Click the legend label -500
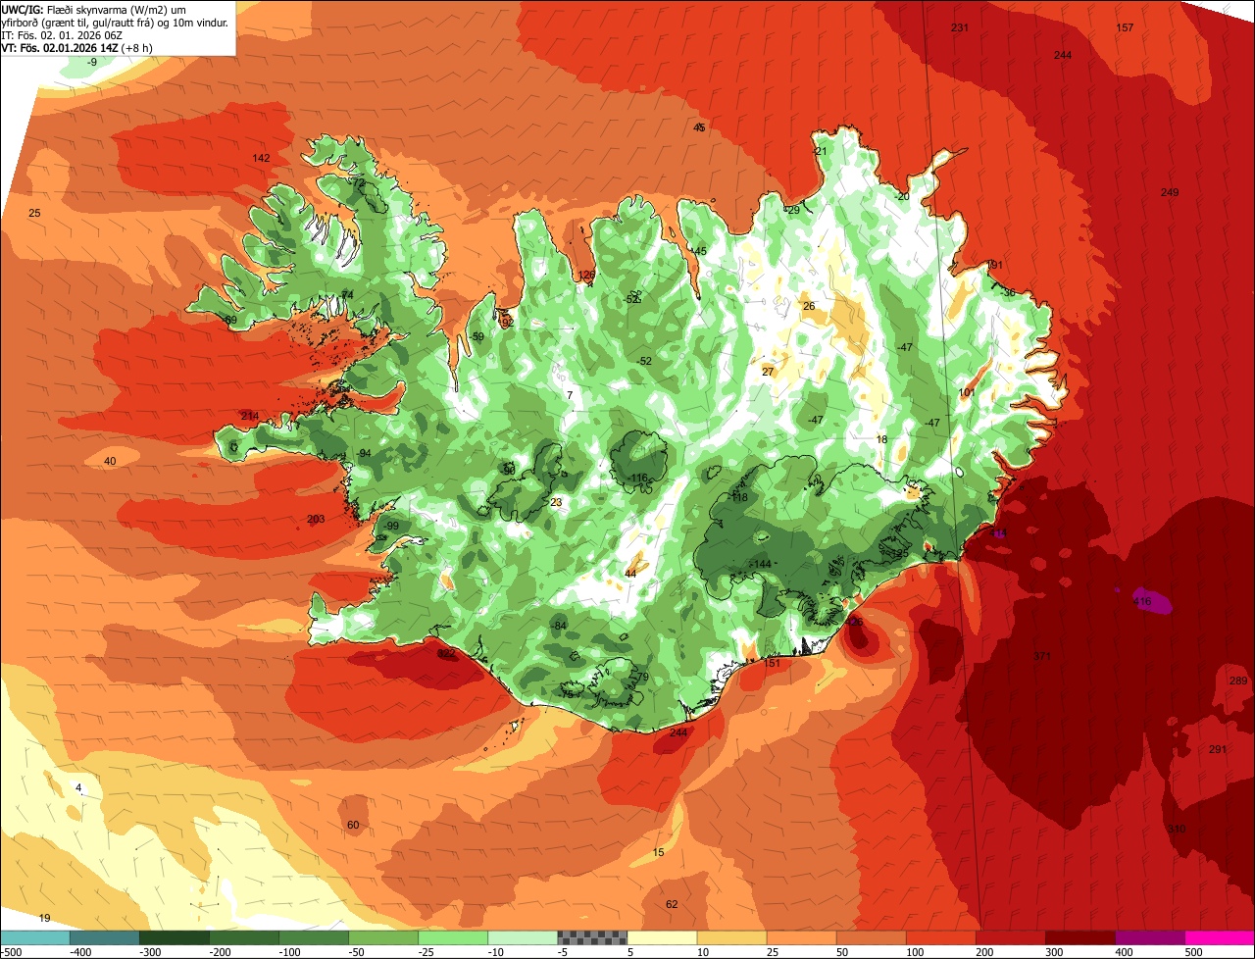This screenshot has width=1255, height=959. click(x=11, y=952)
